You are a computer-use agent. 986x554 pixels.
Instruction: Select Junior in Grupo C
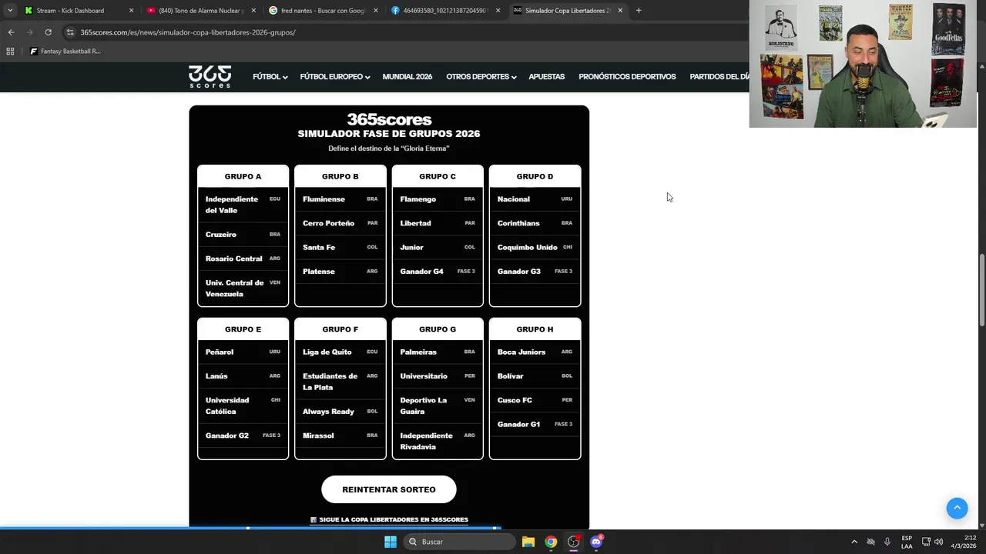[438, 248]
